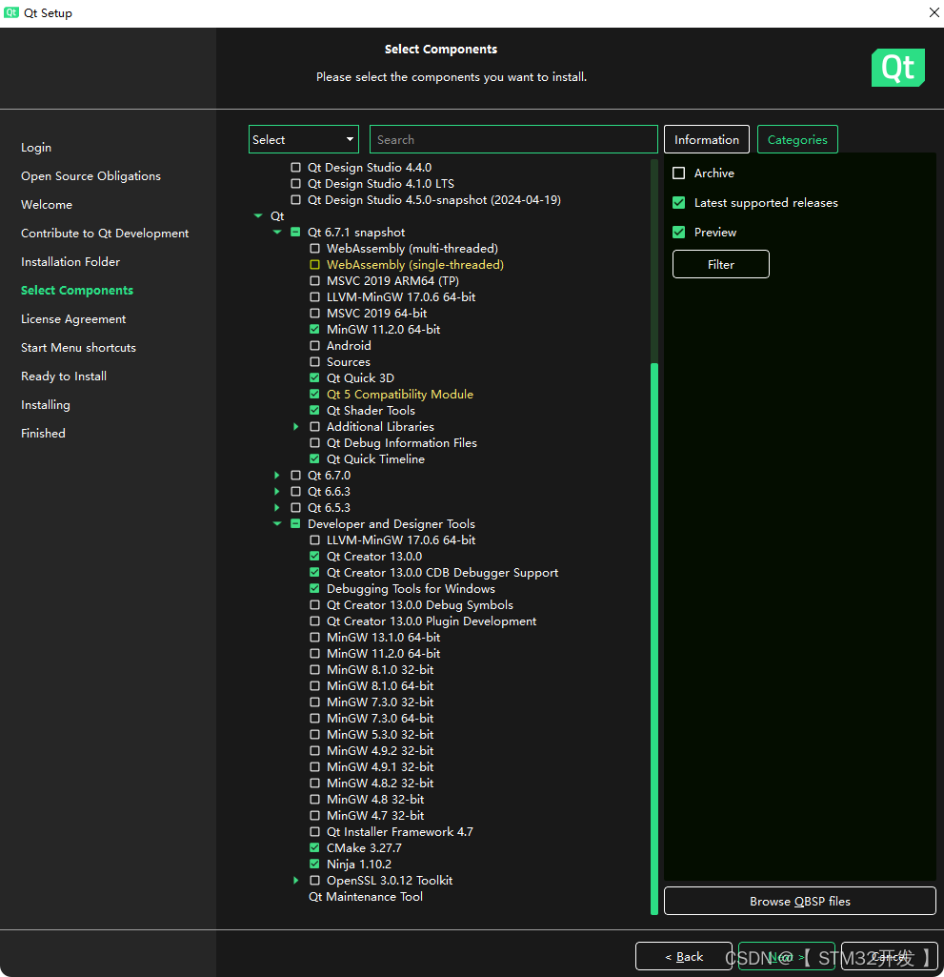Check WebAssembly (multi-threaded)
The height and width of the screenshot is (977, 944).
point(314,249)
